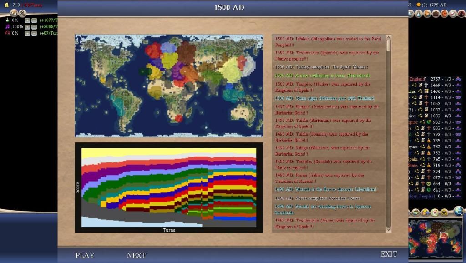Click the scoreboard row with score 1114
This screenshot has height=263, width=466.
pos(435,97)
